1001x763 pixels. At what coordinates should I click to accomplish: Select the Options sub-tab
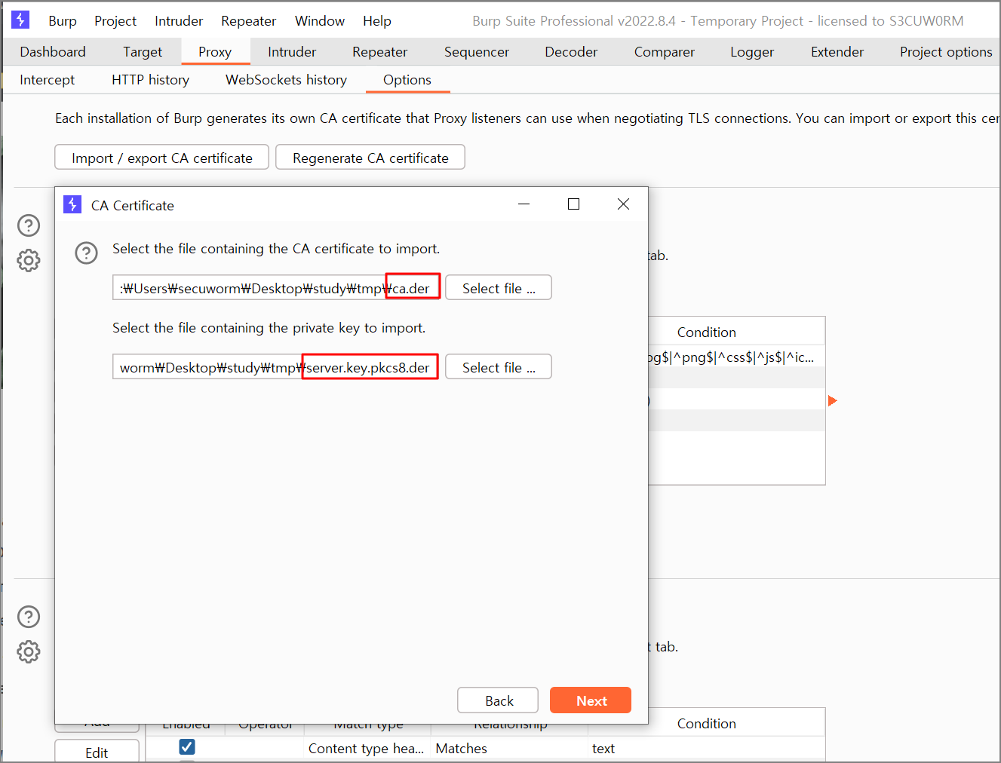pos(407,80)
